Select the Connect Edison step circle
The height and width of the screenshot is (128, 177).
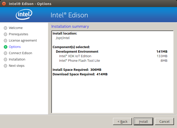tap(5, 53)
